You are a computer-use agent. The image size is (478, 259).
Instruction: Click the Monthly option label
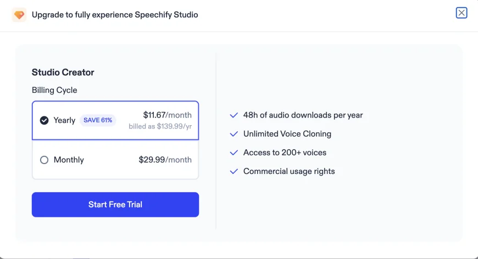click(69, 160)
